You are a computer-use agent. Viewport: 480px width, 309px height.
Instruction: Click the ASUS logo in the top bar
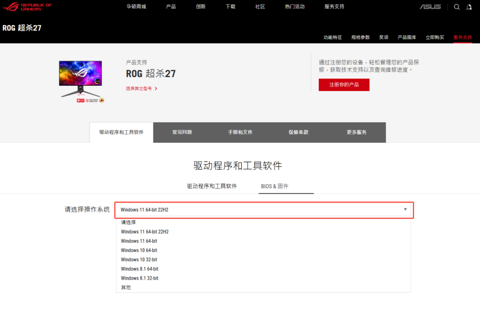click(430, 7)
